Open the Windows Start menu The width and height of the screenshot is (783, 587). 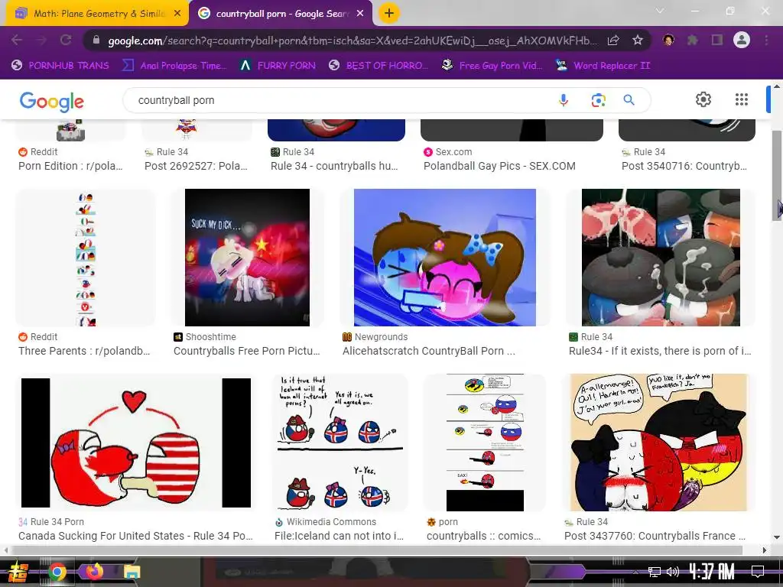[18, 572]
